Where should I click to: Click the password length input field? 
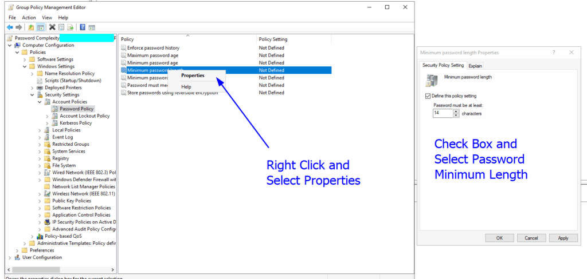pyautogui.click(x=443, y=113)
